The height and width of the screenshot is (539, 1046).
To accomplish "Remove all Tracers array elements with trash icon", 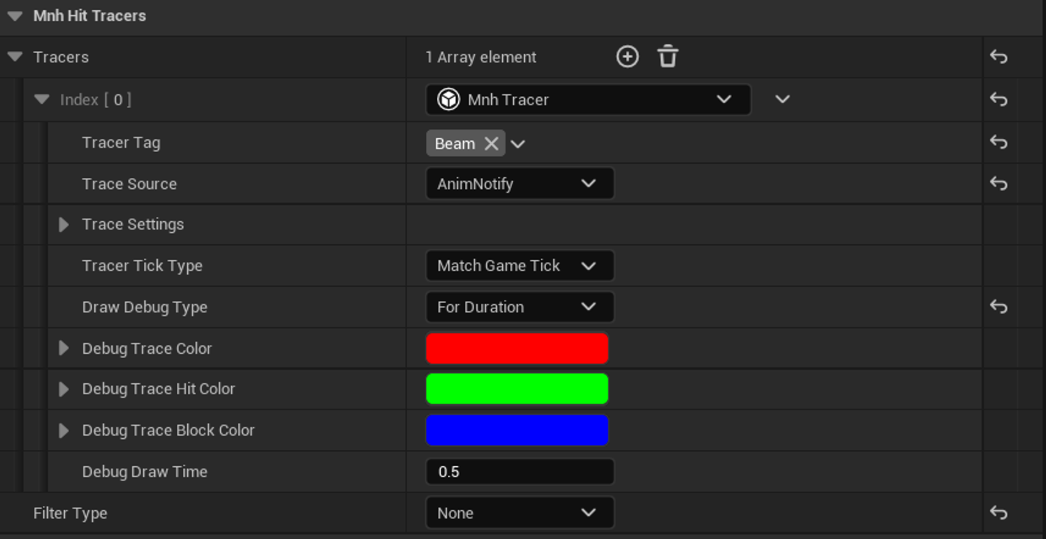I will coord(667,57).
